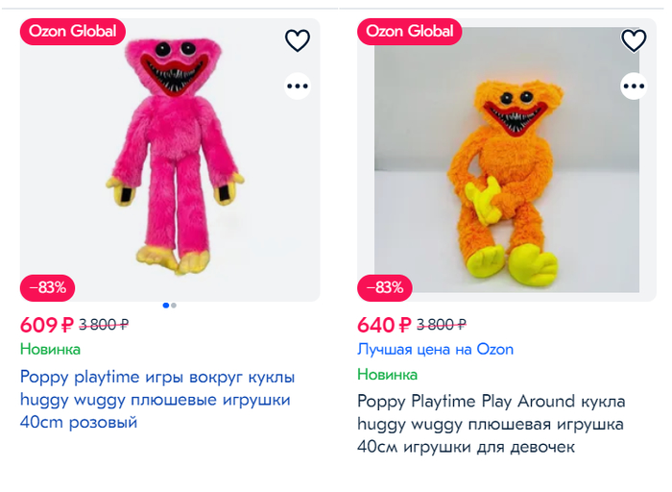Image resolution: width=672 pixels, height=492 pixels.
Task: Open orange Poppy Playtime Play Around title
Action: pyautogui.click(x=492, y=424)
